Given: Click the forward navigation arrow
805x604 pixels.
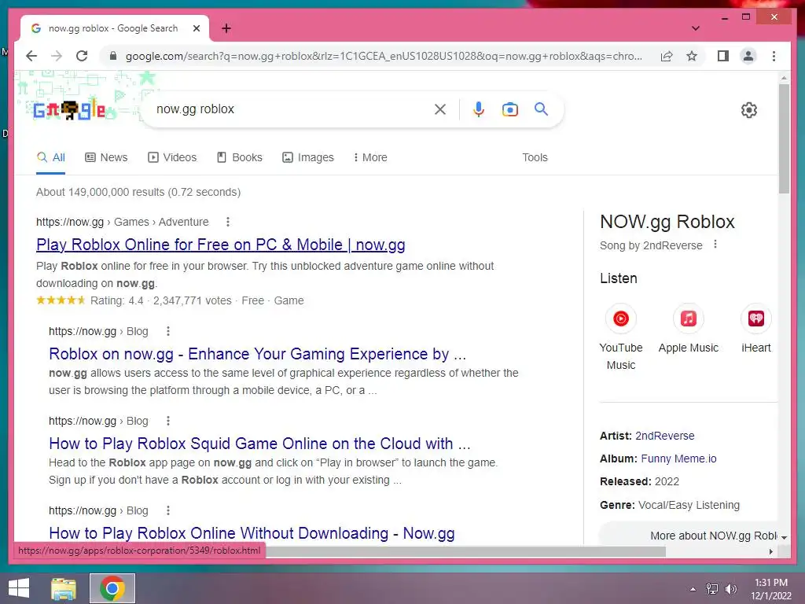Looking at the screenshot, I should tap(57, 56).
